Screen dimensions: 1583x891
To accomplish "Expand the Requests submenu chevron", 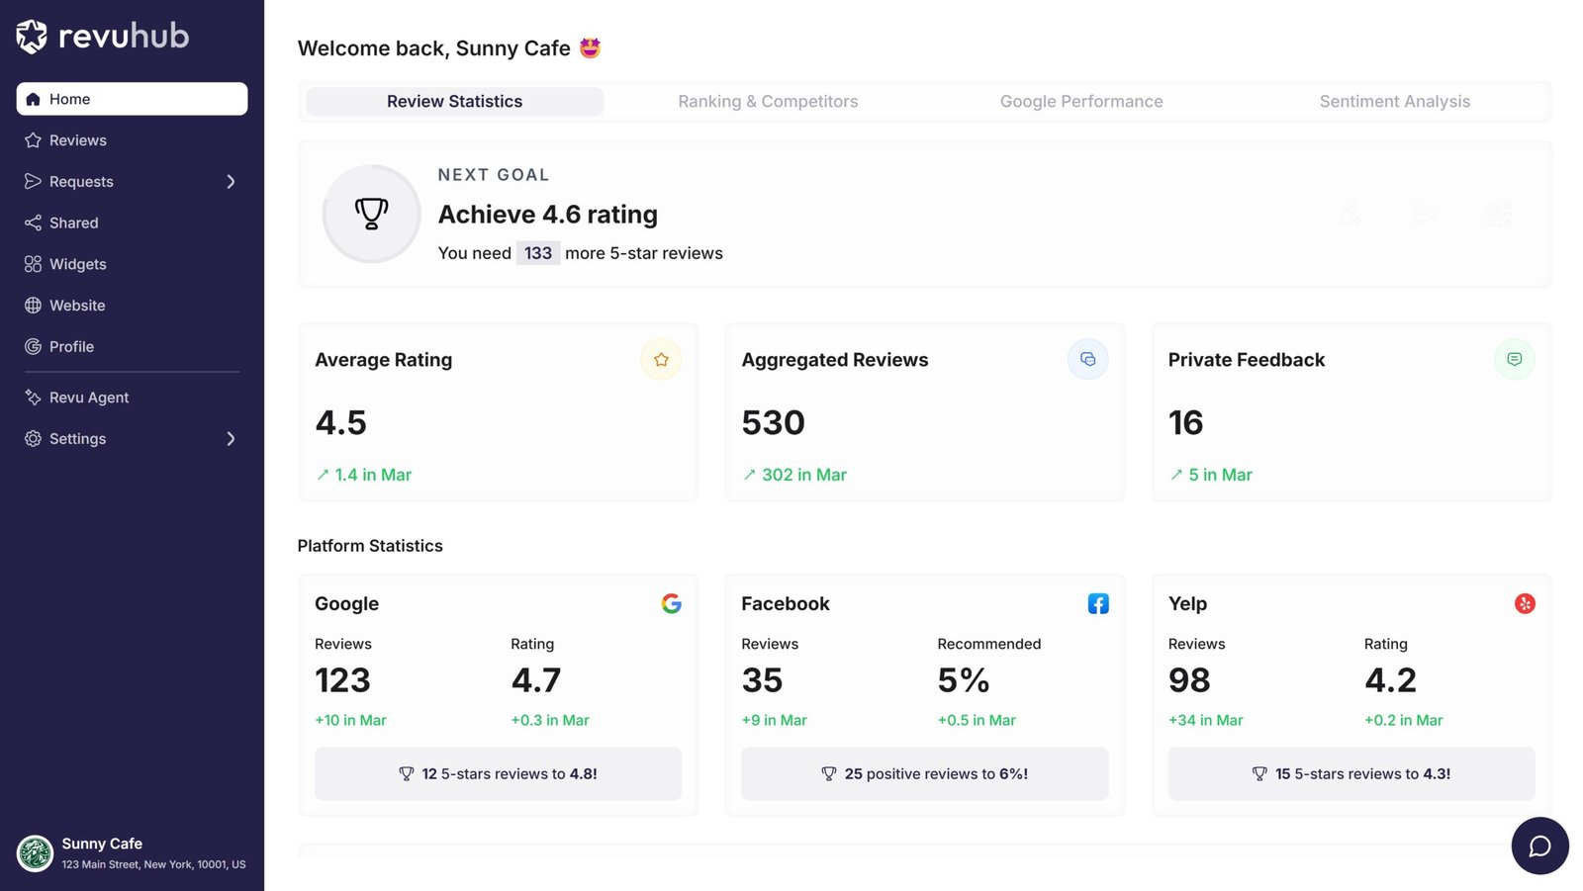I will 231,182.
